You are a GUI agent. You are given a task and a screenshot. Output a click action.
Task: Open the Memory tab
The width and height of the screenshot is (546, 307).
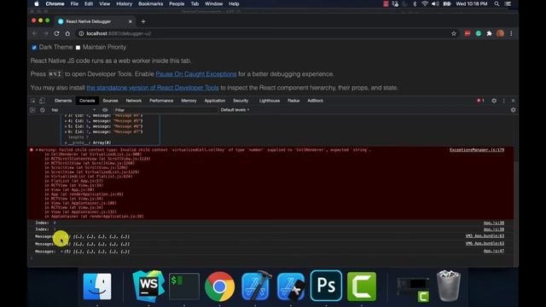(189, 101)
